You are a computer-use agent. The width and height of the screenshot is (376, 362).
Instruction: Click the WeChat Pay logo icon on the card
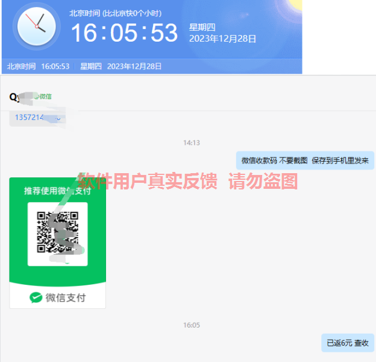pyautogui.click(x=36, y=297)
